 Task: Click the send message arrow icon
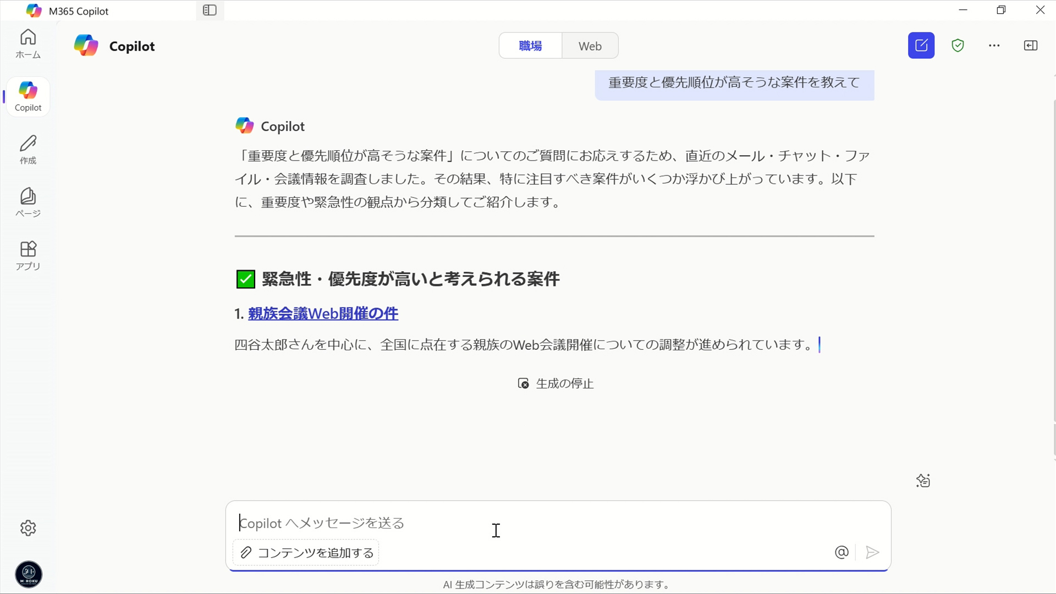click(872, 552)
